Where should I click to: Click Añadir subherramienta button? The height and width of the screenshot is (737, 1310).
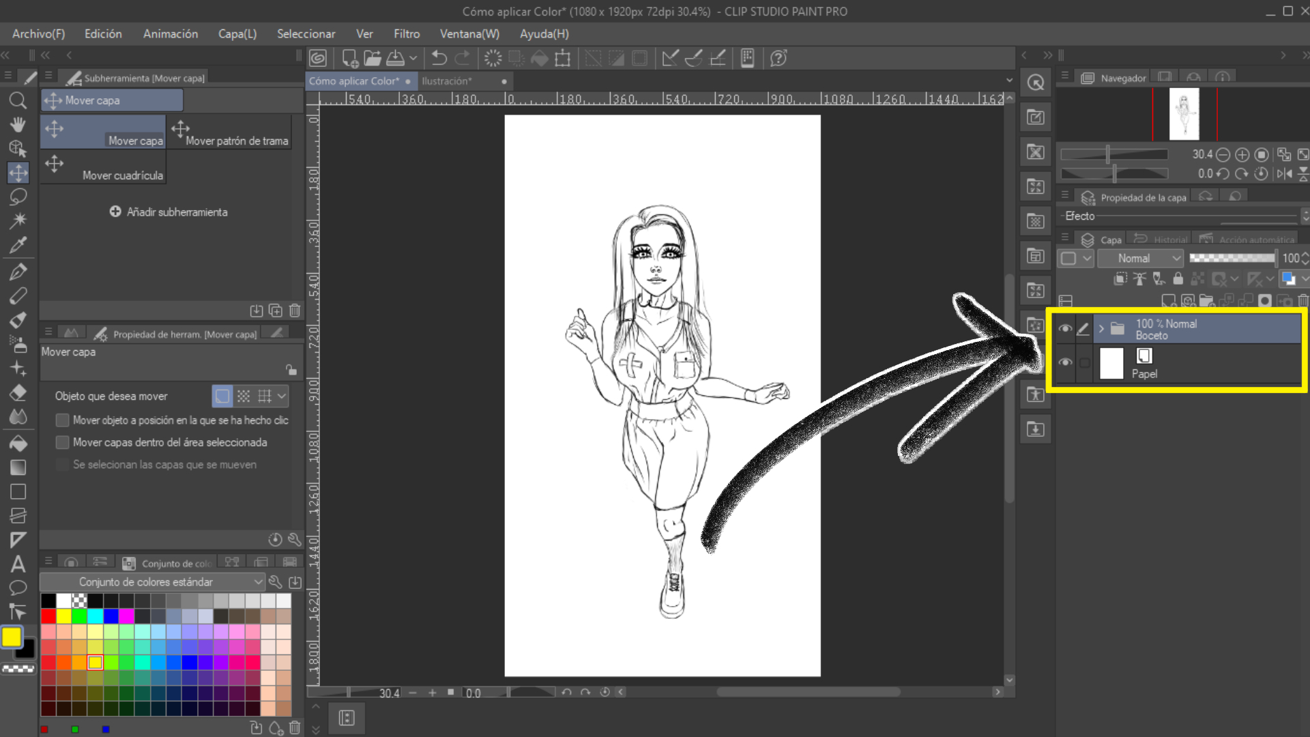[169, 212]
